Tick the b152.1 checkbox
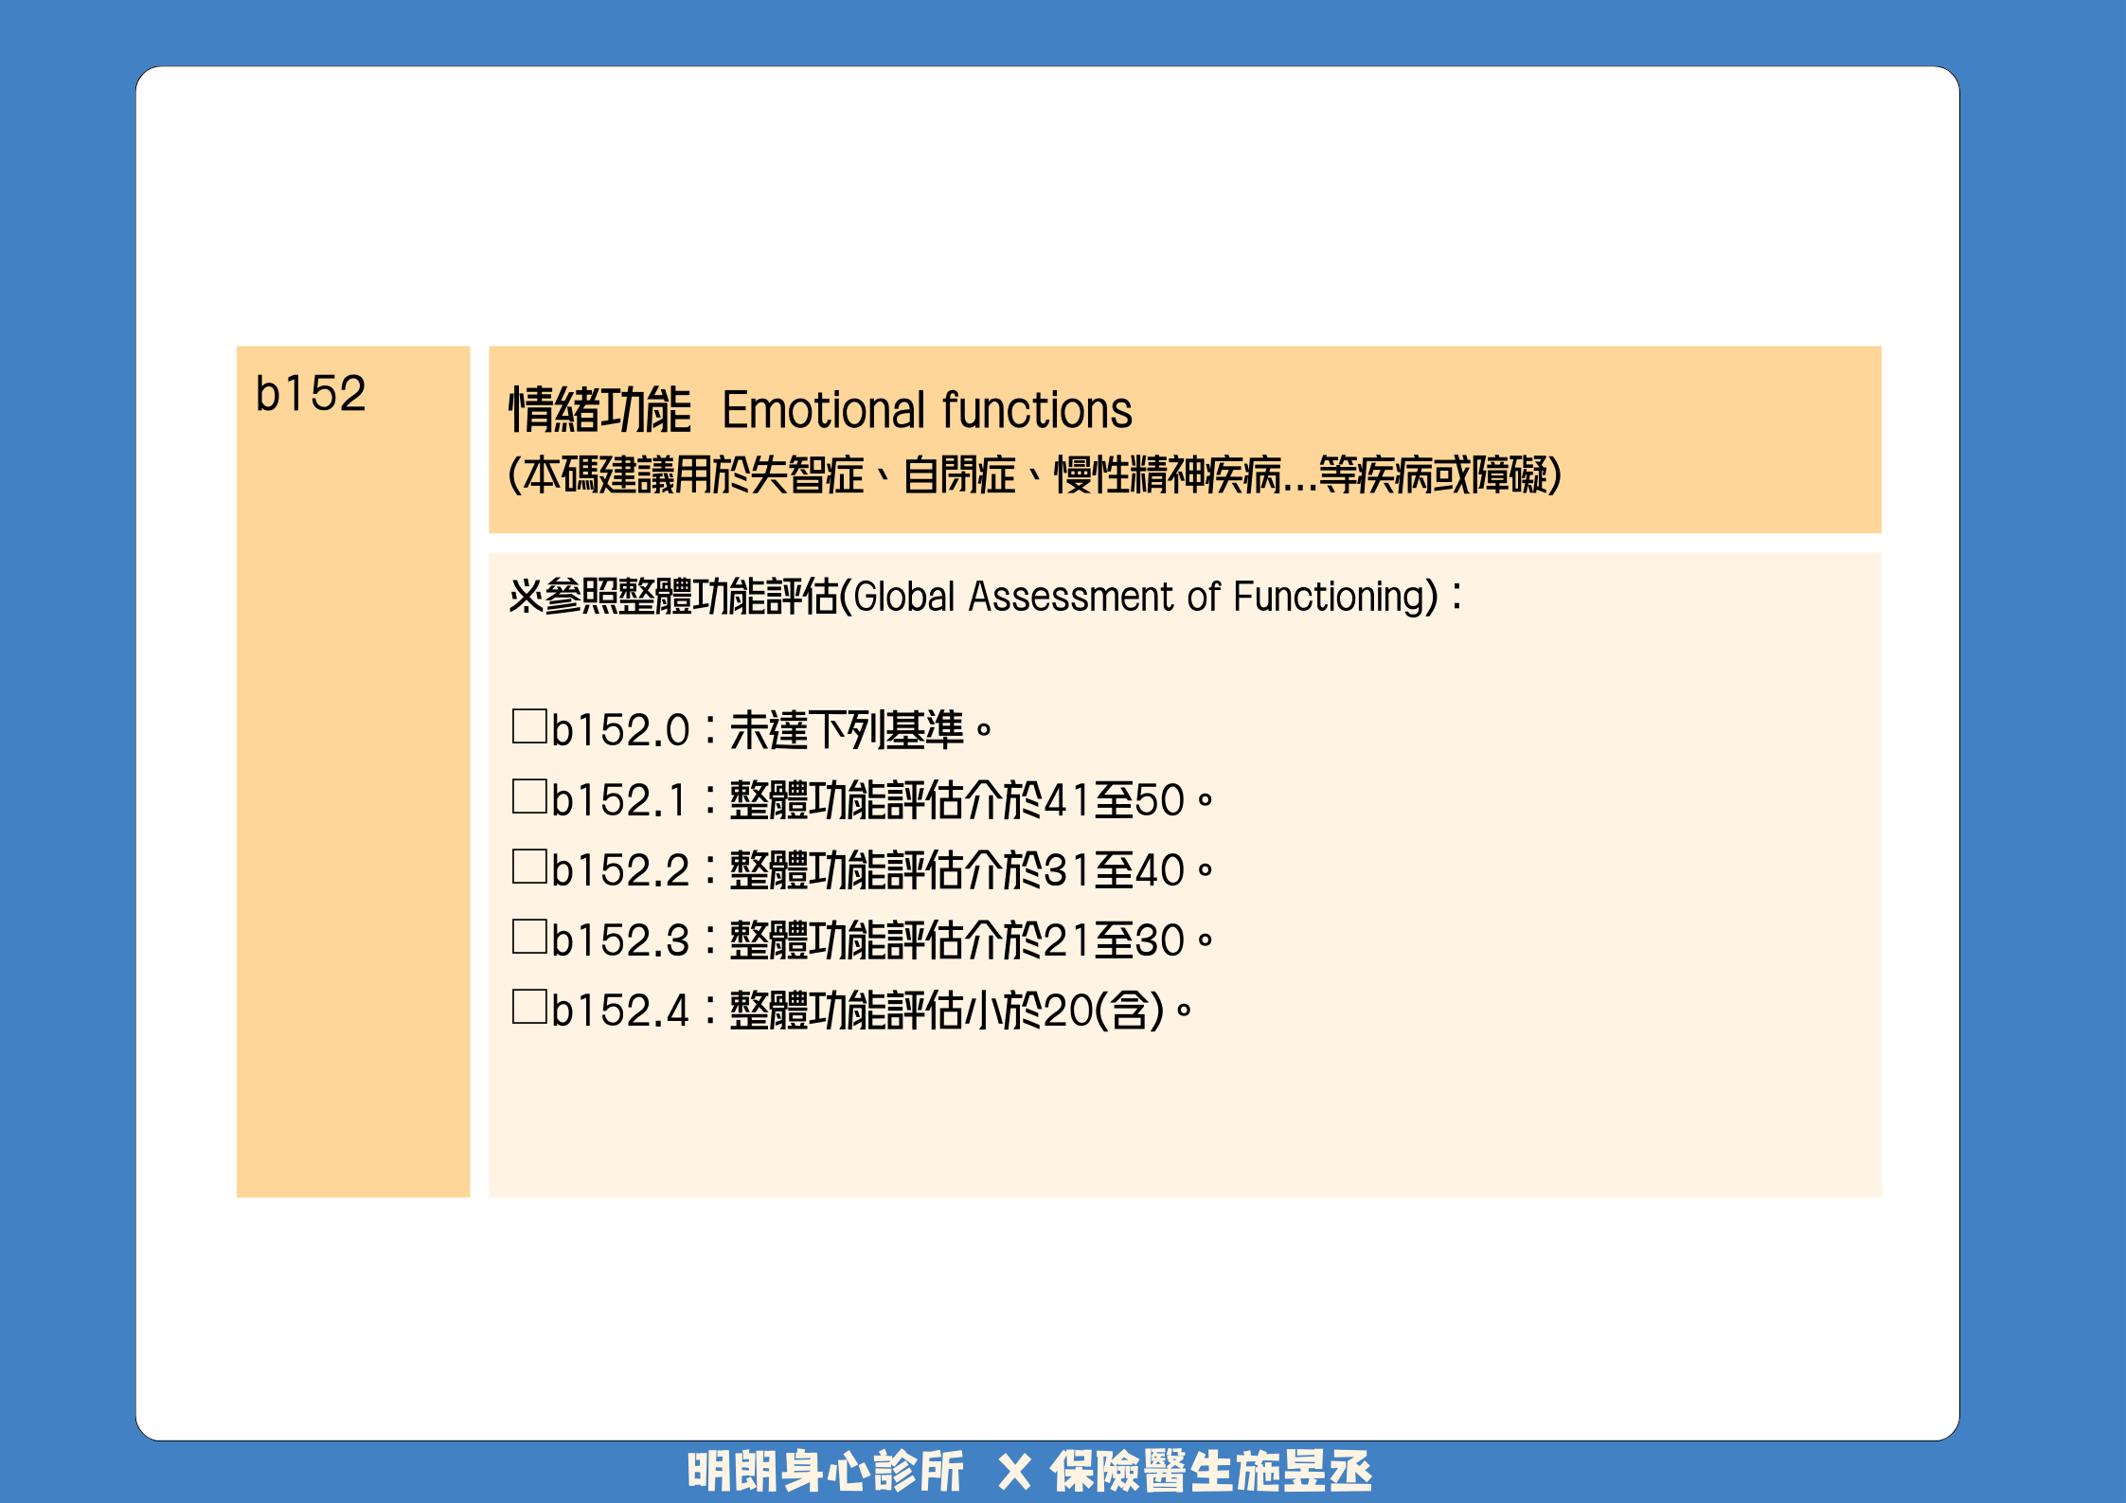The height and width of the screenshot is (1503, 2126). pos(529,796)
